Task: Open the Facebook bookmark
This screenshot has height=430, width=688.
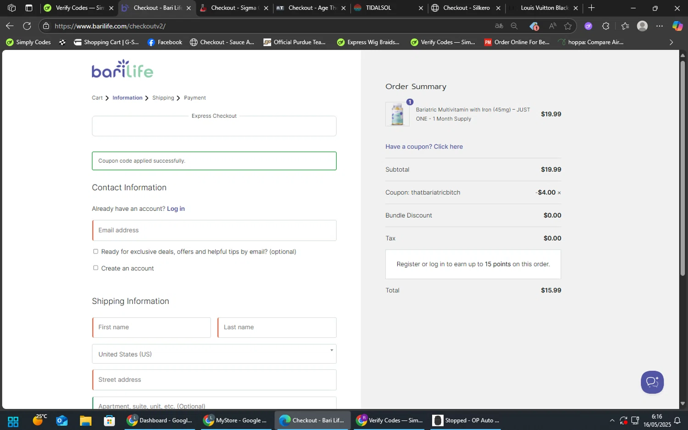Action: click(165, 42)
